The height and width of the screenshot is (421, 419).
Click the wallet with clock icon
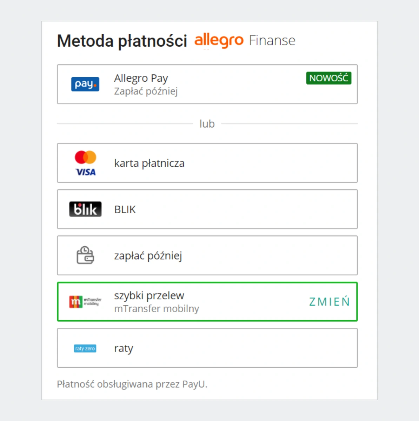(x=85, y=255)
